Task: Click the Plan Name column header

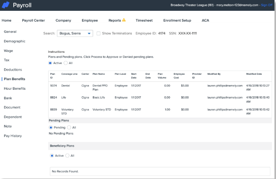Action: tap(98, 74)
